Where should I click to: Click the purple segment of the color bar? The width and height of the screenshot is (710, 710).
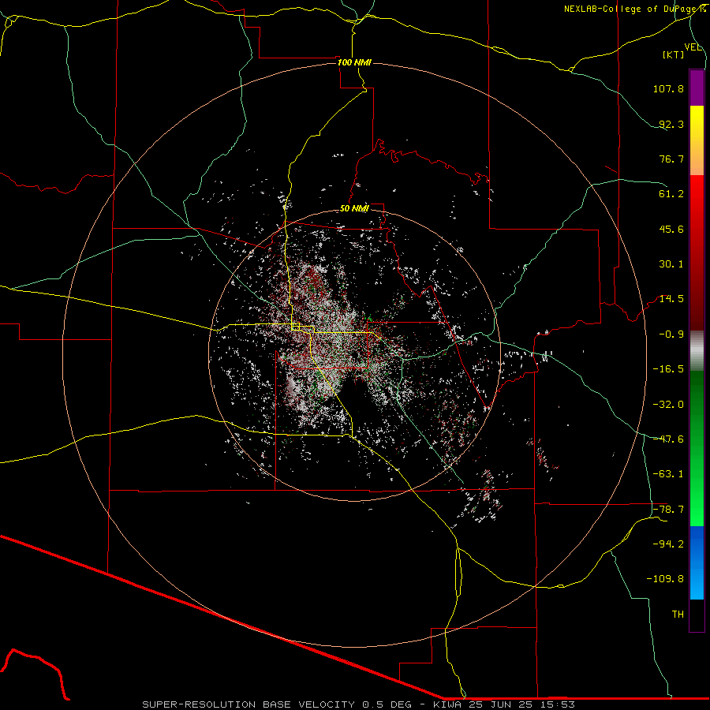tap(697, 88)
